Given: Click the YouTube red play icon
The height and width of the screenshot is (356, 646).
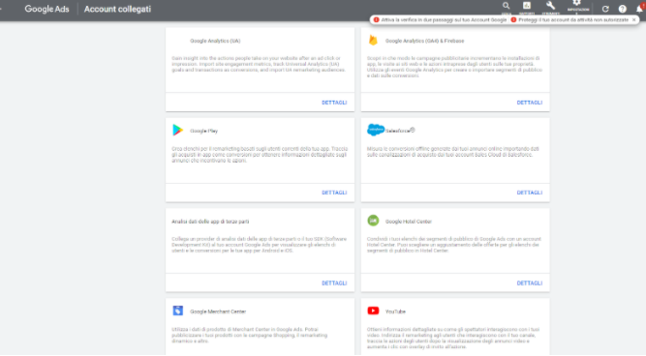Looking at the screenshot, I should click(373, 311).
